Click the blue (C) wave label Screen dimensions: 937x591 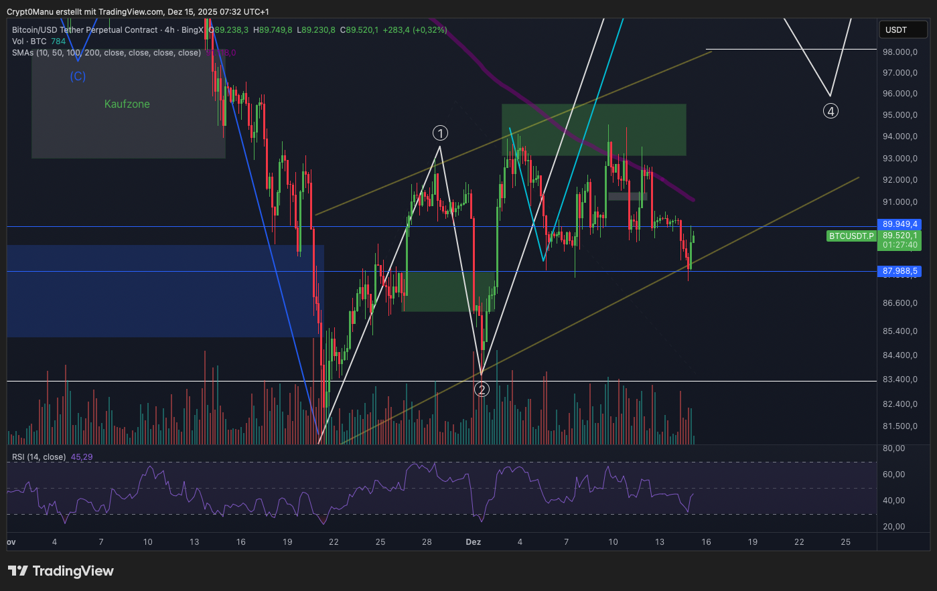click(78, 76)
